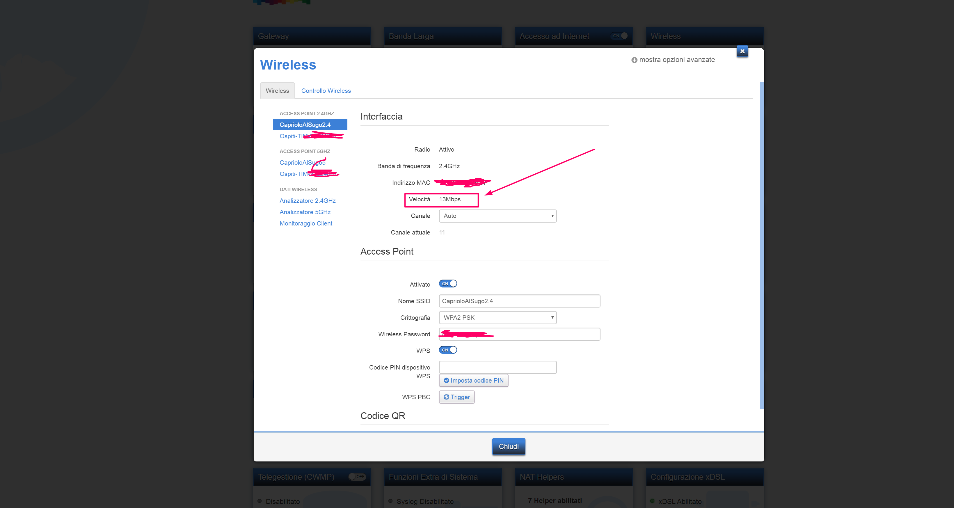Open the Gateway card in background

(312, 36)
